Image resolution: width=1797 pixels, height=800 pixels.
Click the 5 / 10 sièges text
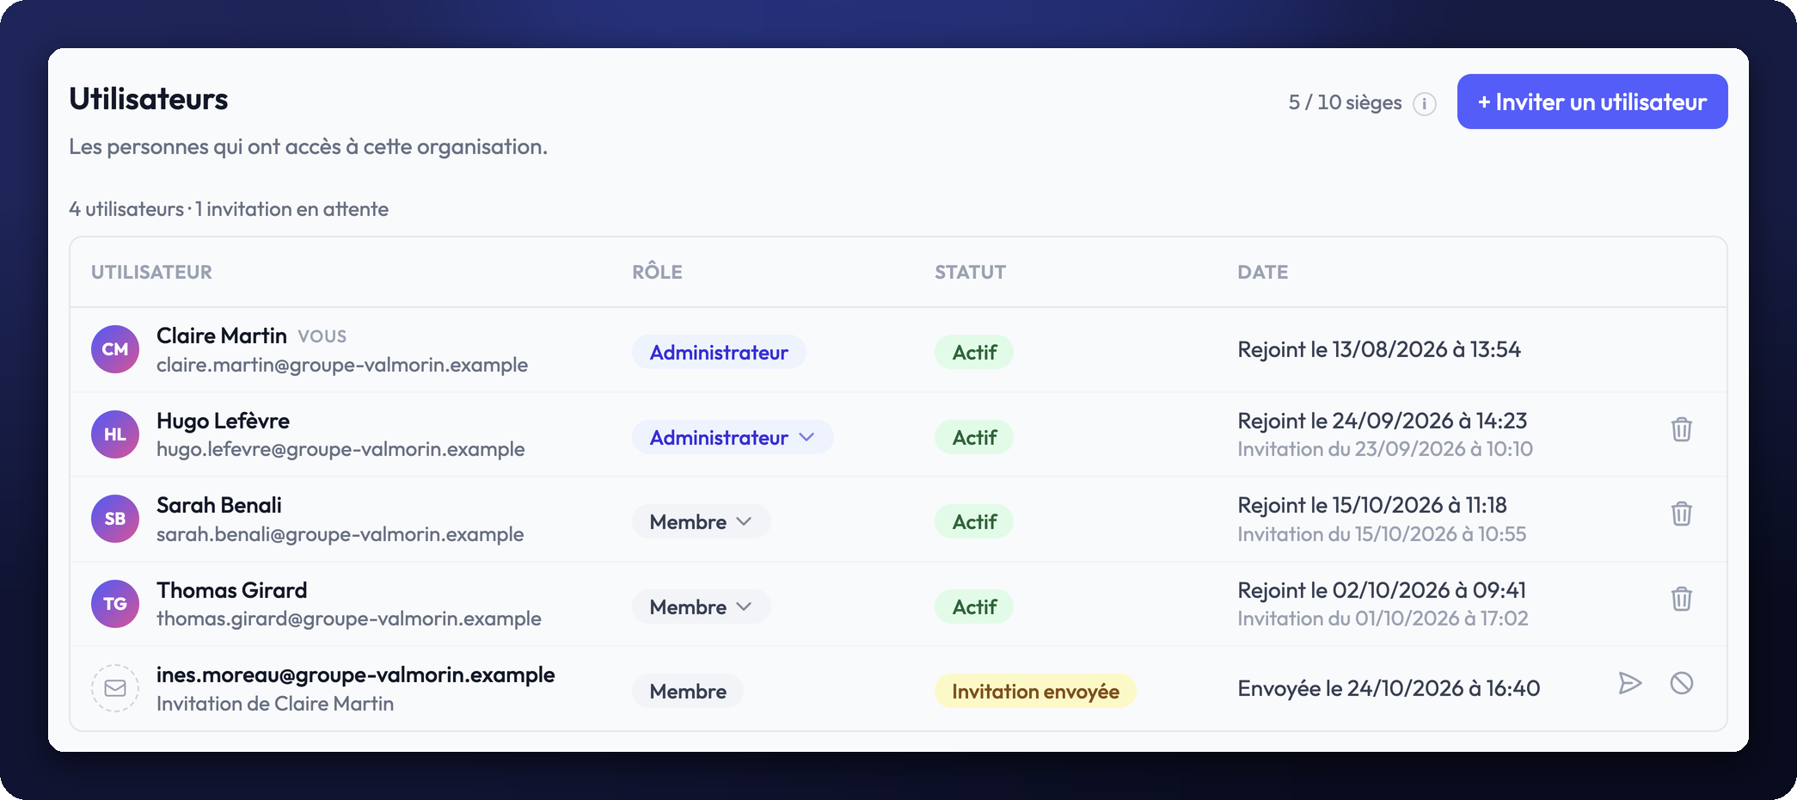(1345, 102)
